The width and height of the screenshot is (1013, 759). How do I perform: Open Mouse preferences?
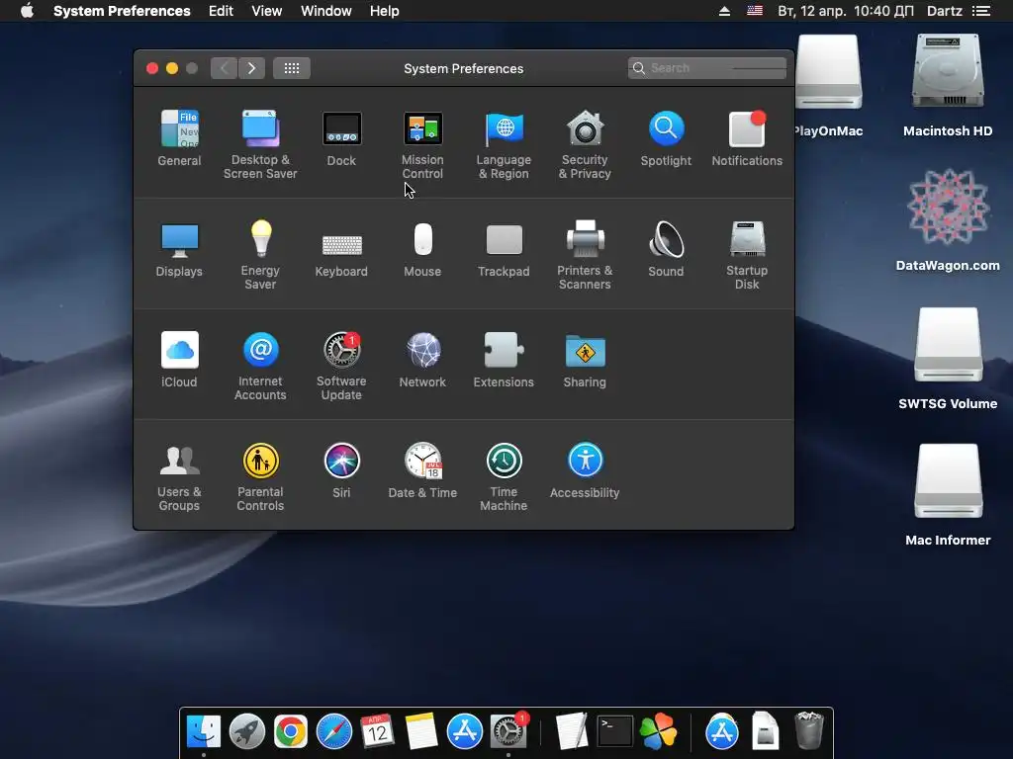coord(422,249)
